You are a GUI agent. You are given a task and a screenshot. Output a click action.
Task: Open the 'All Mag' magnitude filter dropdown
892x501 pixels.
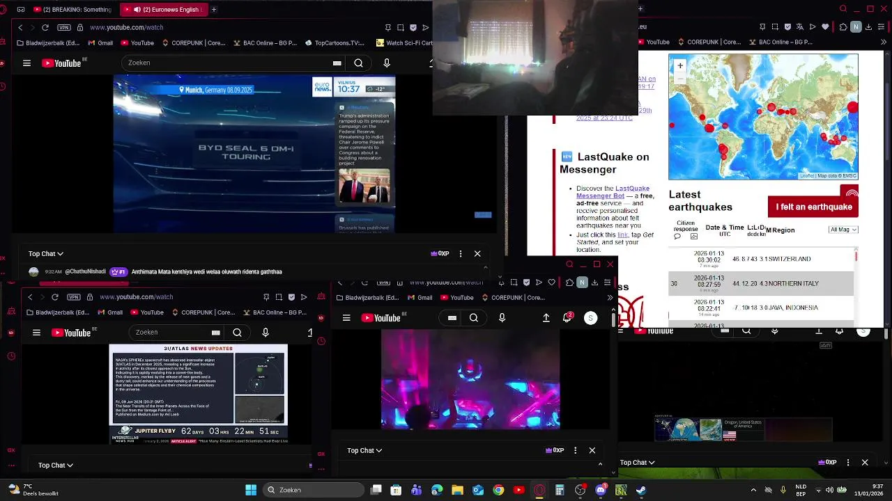point(843,230)
